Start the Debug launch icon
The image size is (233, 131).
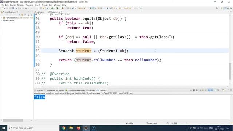tap(47, 8)
